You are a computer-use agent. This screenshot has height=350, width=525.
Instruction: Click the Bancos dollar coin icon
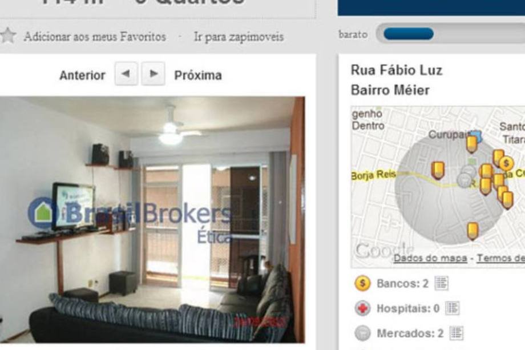[x=362, y=283]
